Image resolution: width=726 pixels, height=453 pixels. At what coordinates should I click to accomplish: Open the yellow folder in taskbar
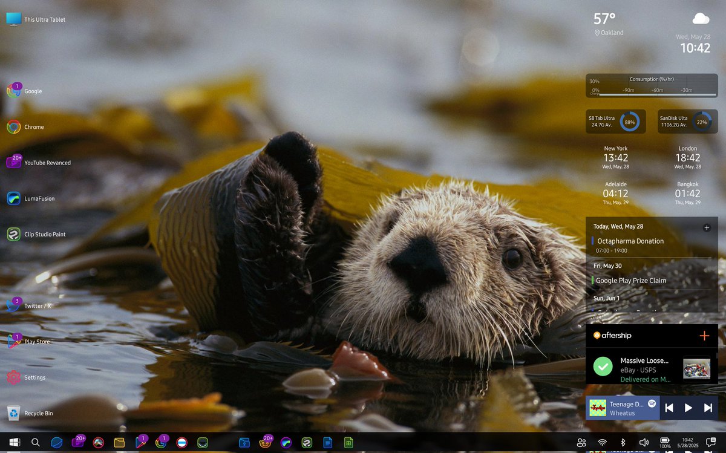point(119,443)
